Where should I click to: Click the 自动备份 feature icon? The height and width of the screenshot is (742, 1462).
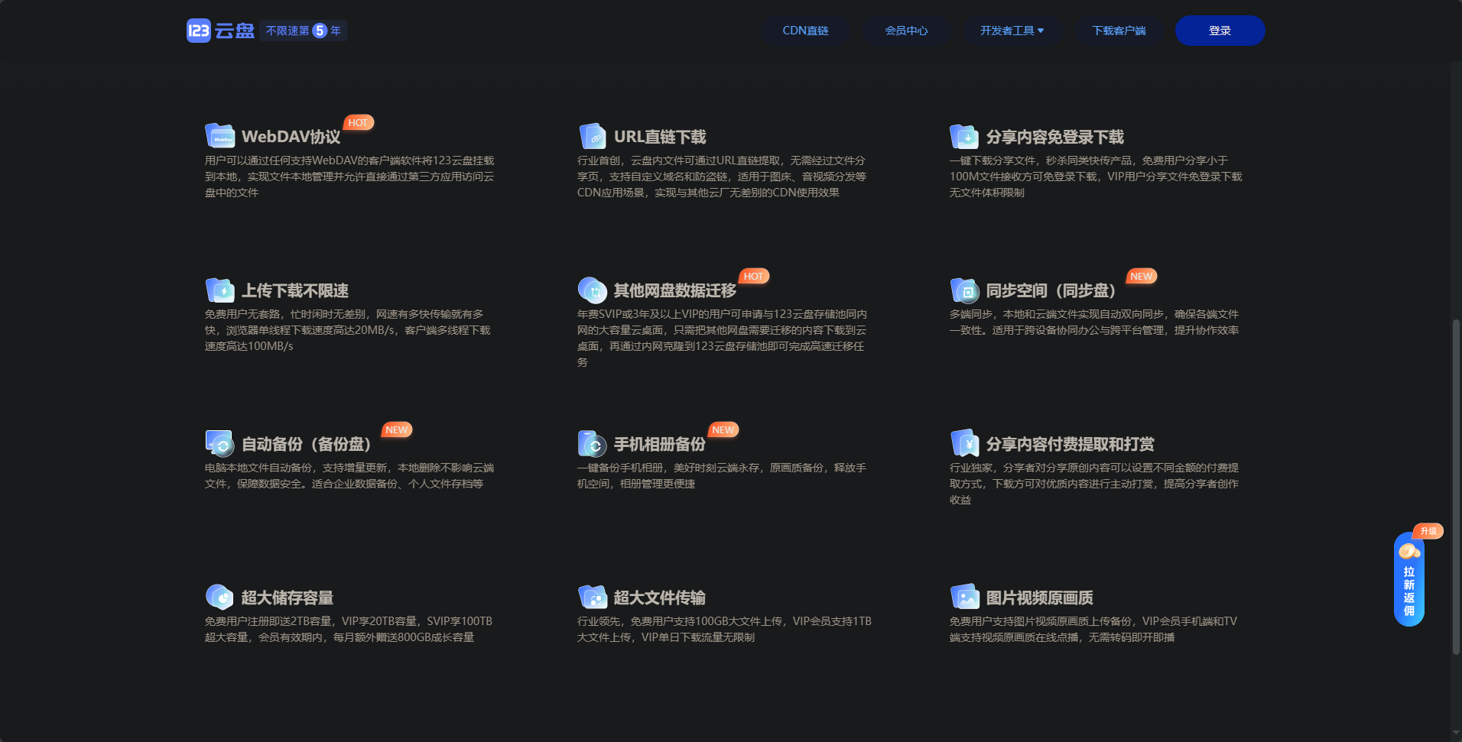tap(220, 443)
